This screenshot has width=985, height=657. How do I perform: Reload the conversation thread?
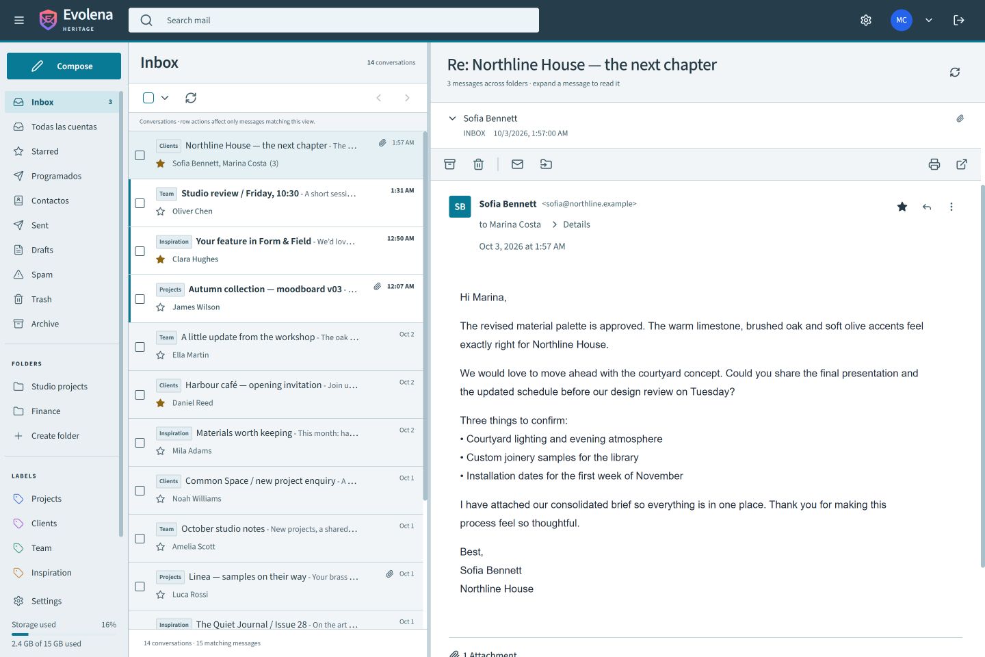tap(955, 73)
